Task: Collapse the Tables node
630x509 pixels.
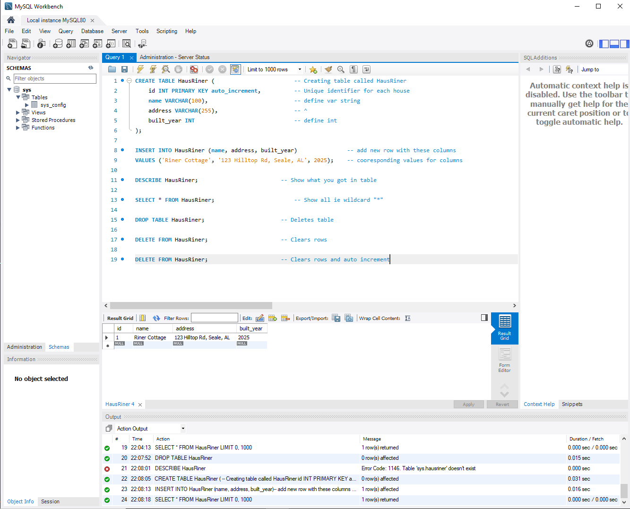Action: pyautogui.click(x=18, y=97)
